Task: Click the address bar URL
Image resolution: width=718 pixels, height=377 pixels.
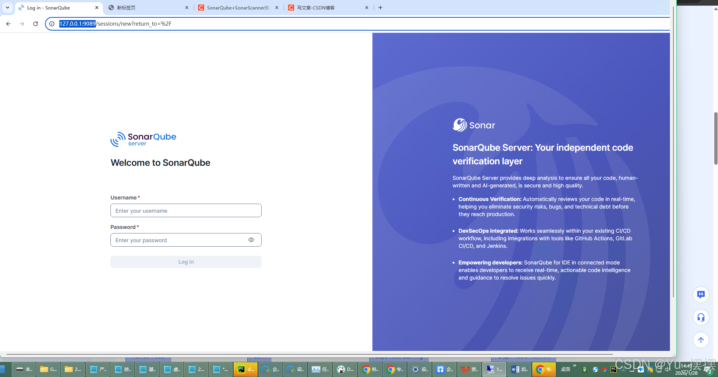Action: click(x=115, y=23)
